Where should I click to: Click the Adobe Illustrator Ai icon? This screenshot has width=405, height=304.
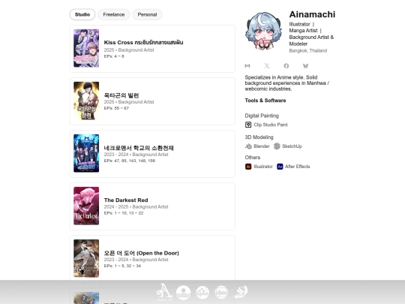point(248,167)
